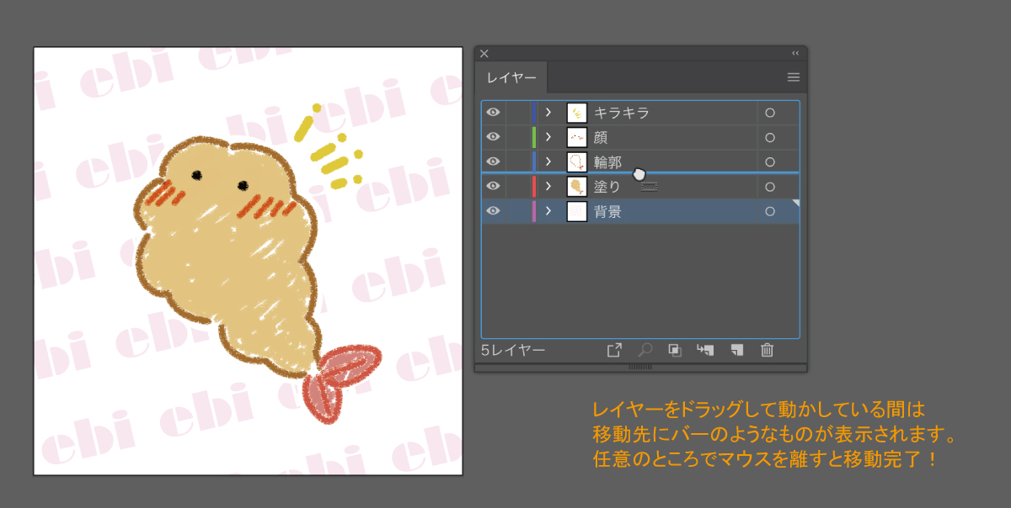Toggle visibility of the 塗り layer
Screen dimensions: 1011x508
tap(493, 187)
